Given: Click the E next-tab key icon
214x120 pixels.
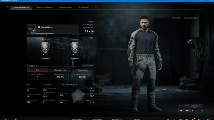Looking at the screenshot, I should 95,7.
